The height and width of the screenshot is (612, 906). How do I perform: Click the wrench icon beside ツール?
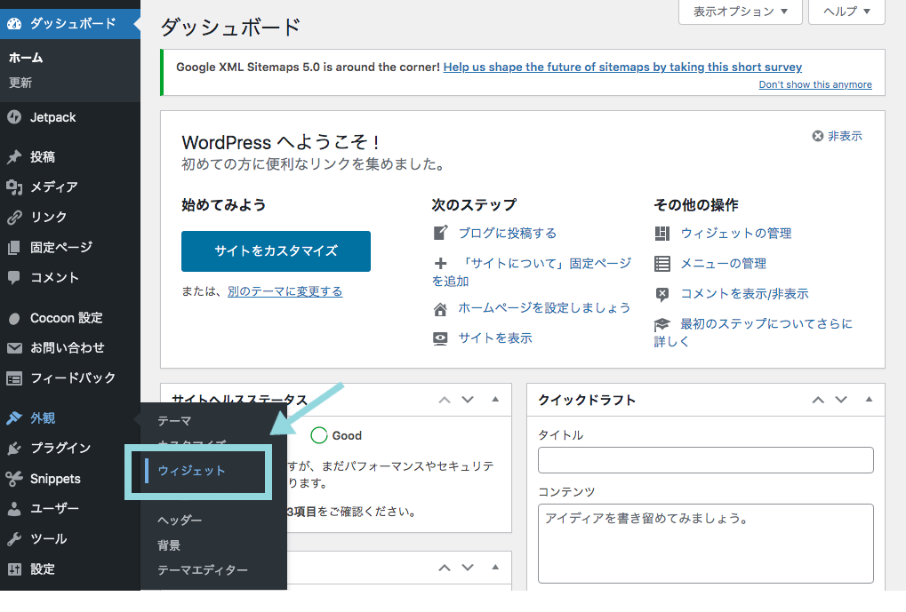[14, 539]
